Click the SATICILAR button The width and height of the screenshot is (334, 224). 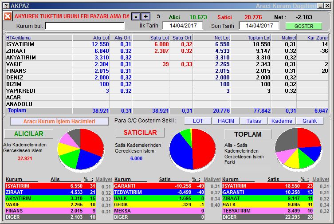point(140,133)
